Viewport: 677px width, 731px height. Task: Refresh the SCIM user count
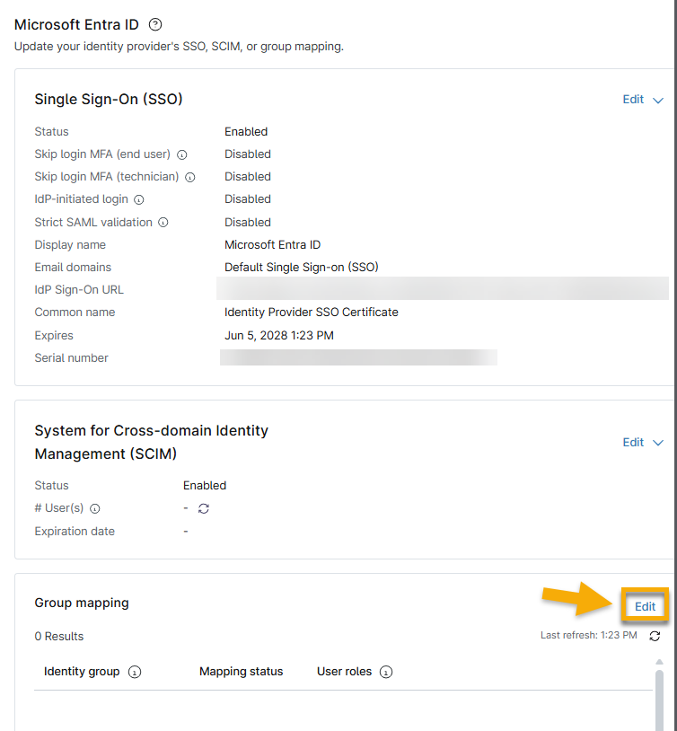[204, 508]
